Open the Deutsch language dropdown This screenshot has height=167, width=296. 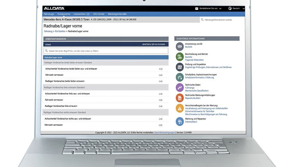click(x=238, y=9)
